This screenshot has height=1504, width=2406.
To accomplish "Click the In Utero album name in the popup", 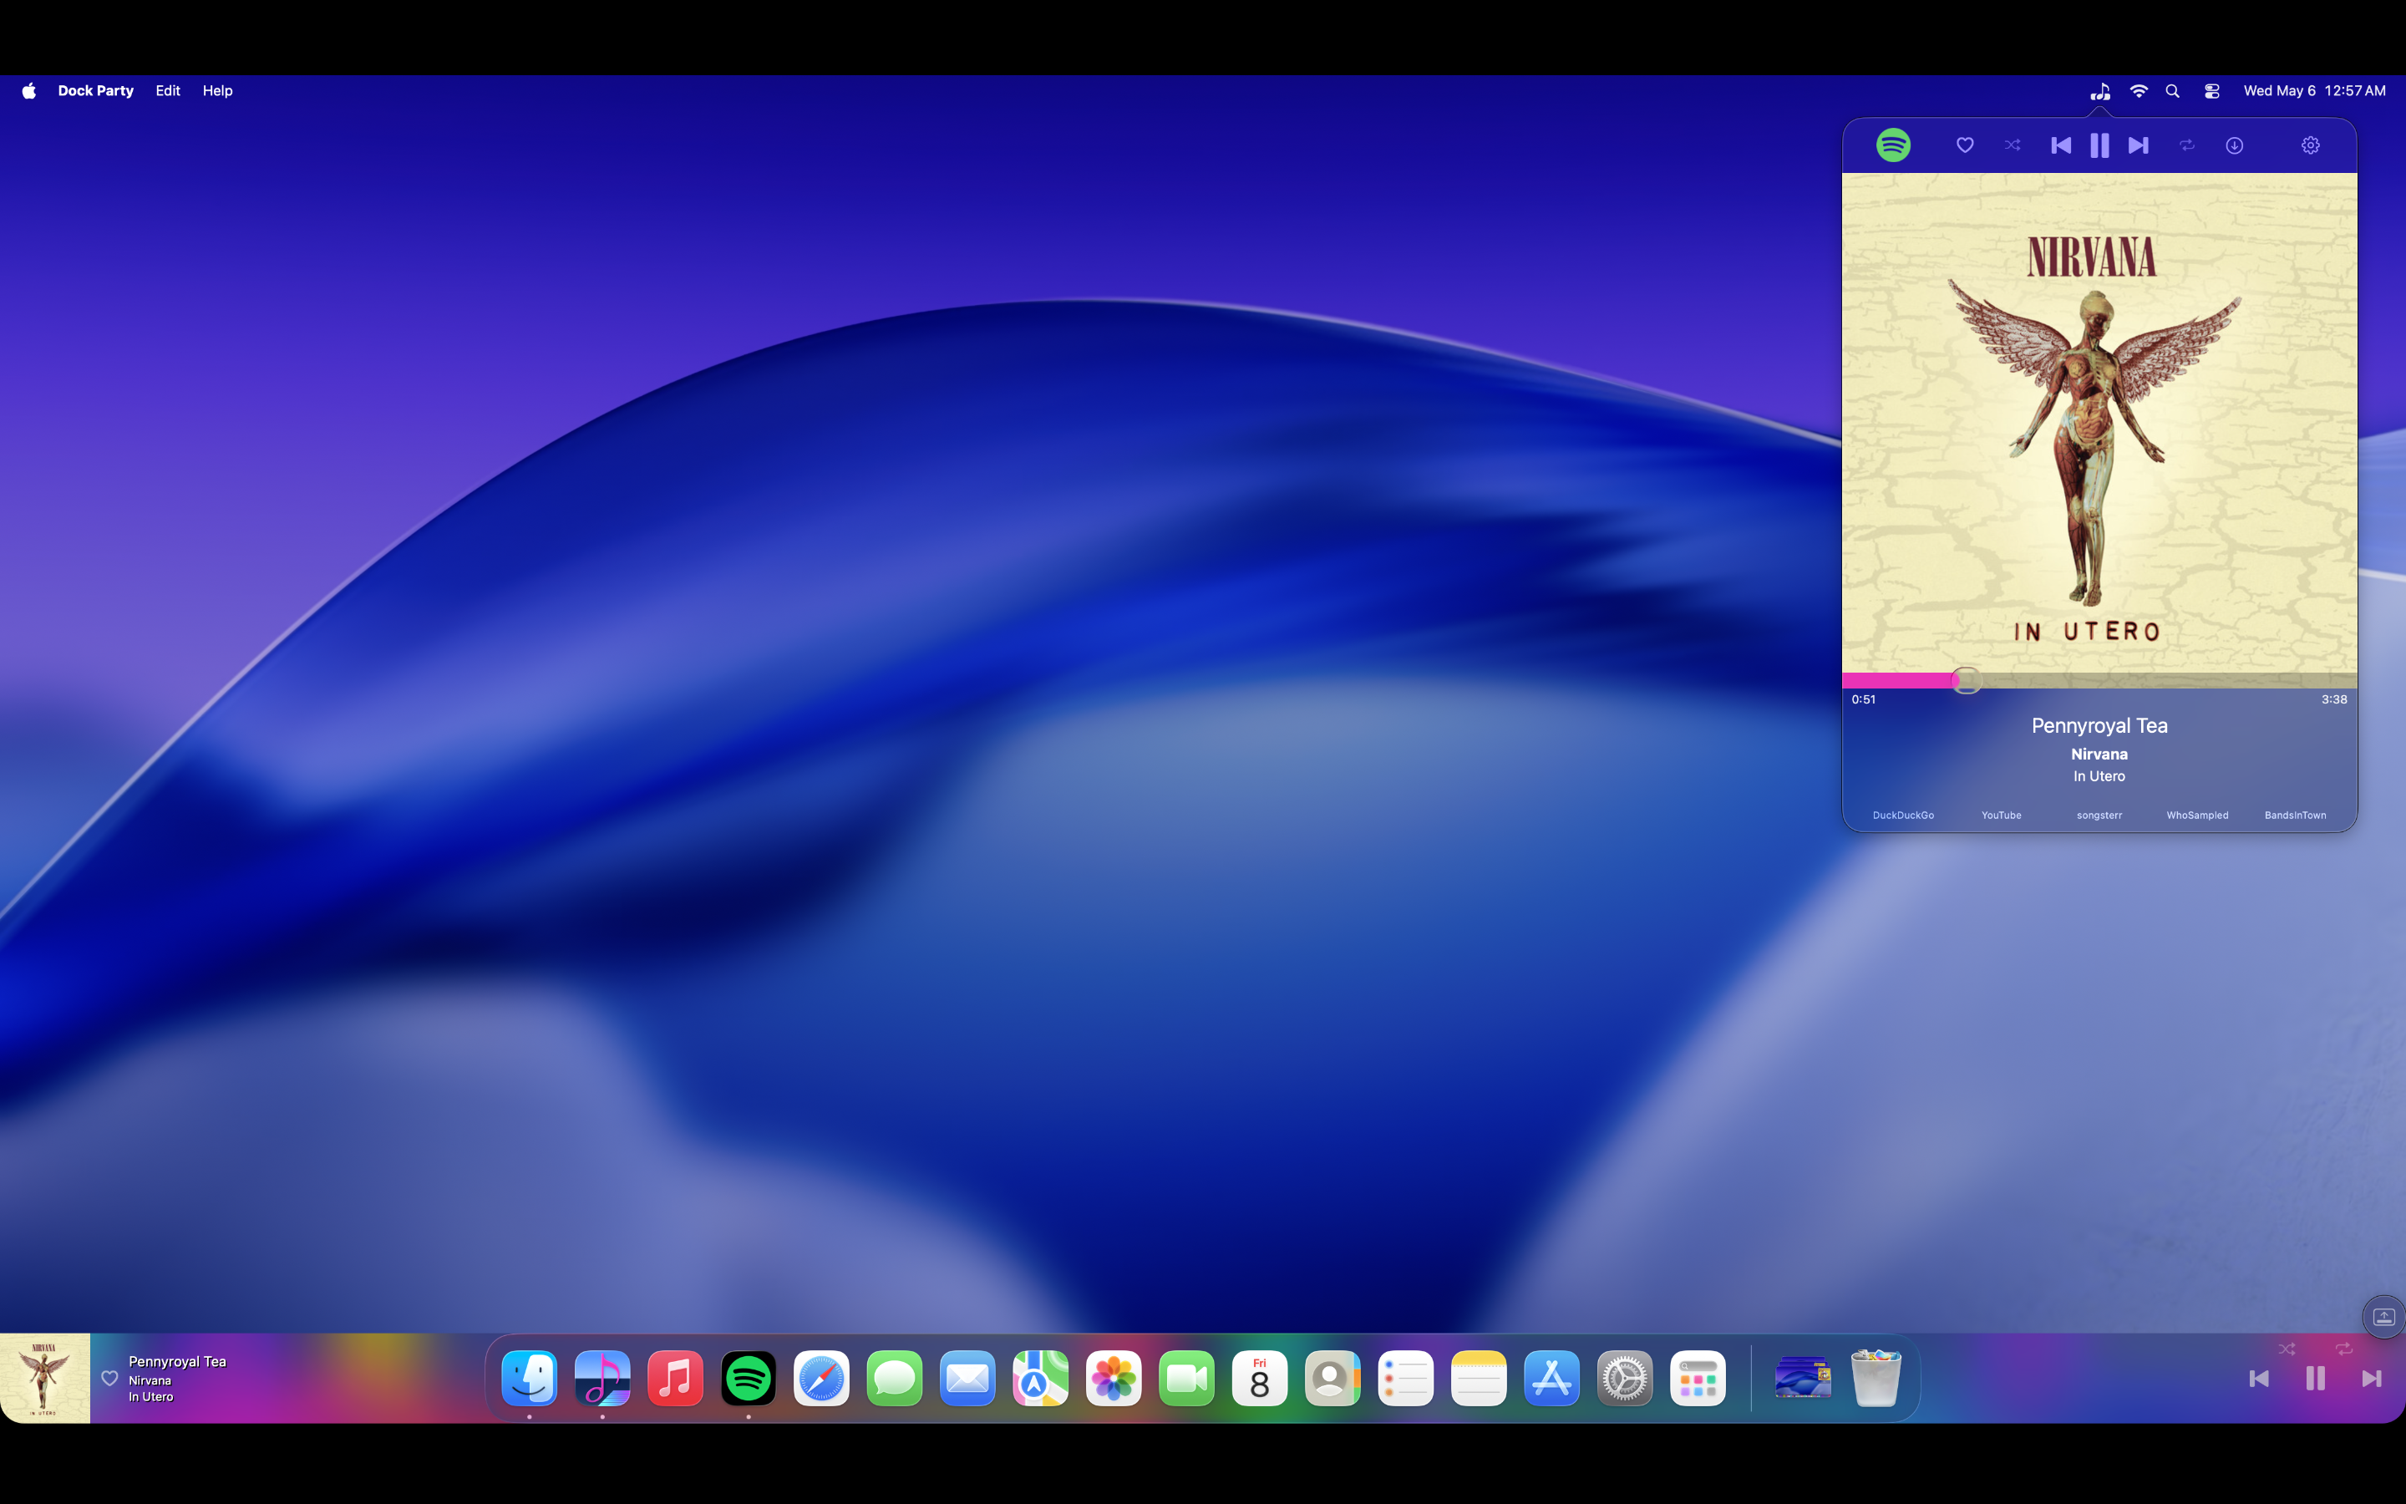I will click(2099, 777).
